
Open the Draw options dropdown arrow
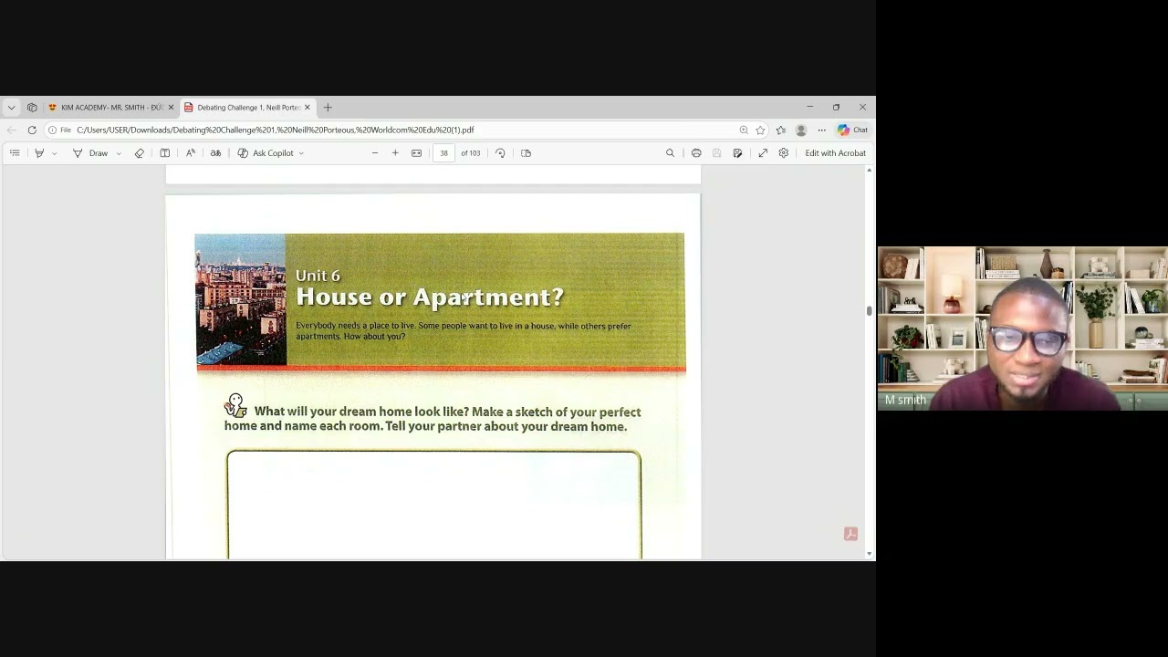click(119, 153)
